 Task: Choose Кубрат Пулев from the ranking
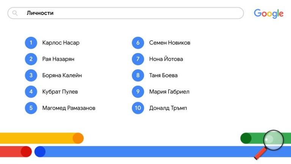coord(60,91)
